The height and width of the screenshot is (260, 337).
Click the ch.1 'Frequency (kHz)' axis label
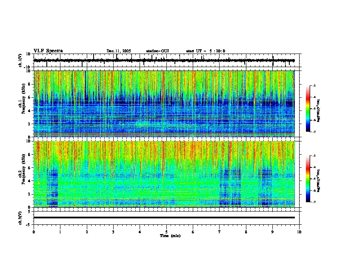pyautogui.click(x=23, y=99)
